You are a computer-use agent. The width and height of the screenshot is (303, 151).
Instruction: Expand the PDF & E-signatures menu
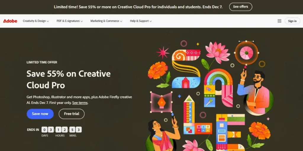[70, 21]
